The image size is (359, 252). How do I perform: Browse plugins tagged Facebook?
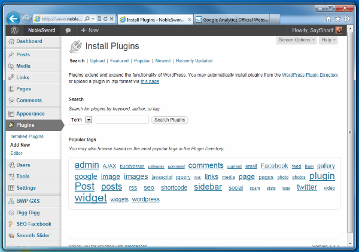274,166
